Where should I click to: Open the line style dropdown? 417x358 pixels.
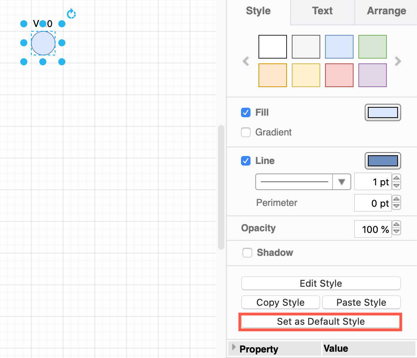341,182
